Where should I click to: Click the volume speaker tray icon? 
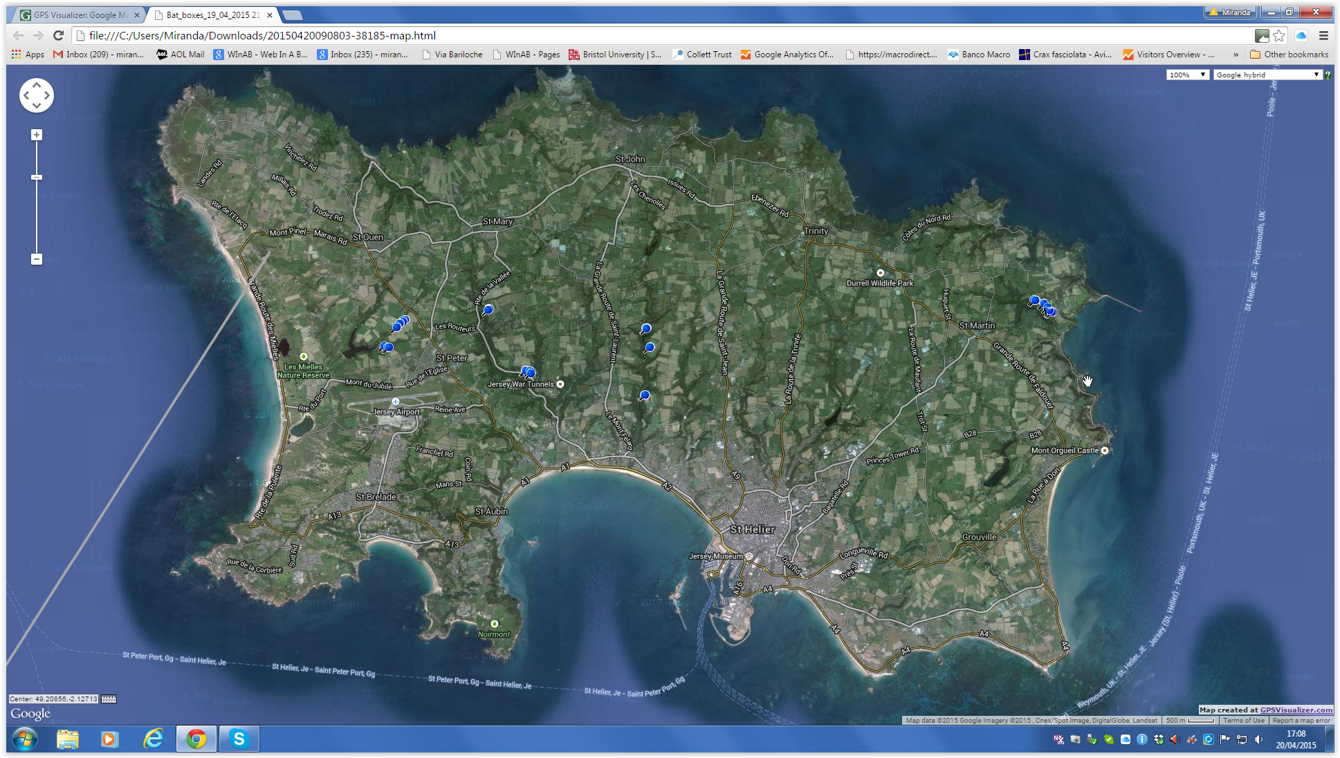click(1258, 739)
